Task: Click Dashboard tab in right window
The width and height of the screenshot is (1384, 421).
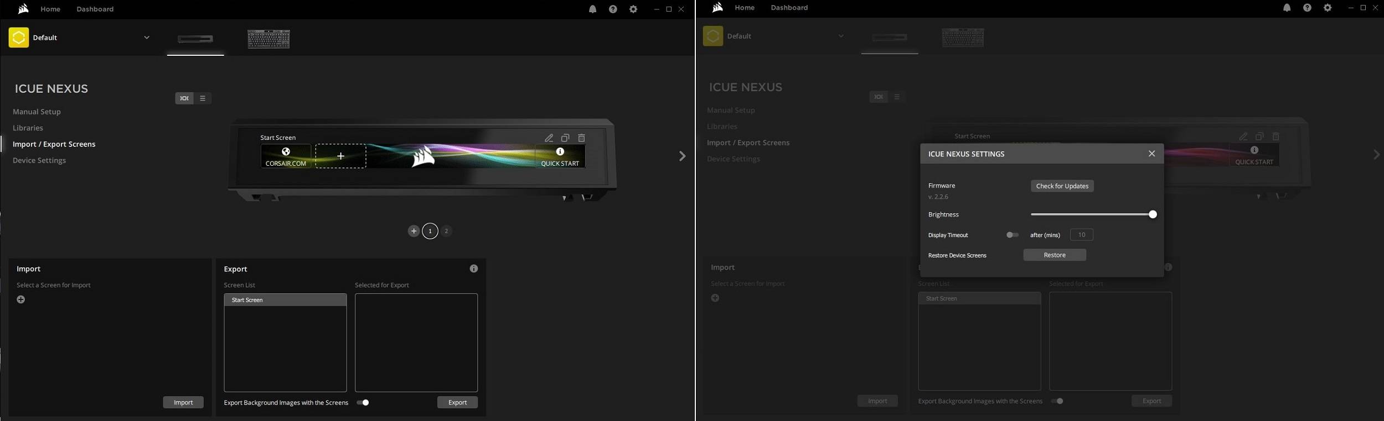Action: [789, 8]
